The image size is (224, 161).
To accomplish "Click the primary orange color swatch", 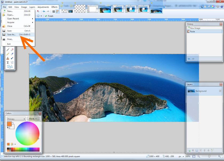I will [9, 124].
